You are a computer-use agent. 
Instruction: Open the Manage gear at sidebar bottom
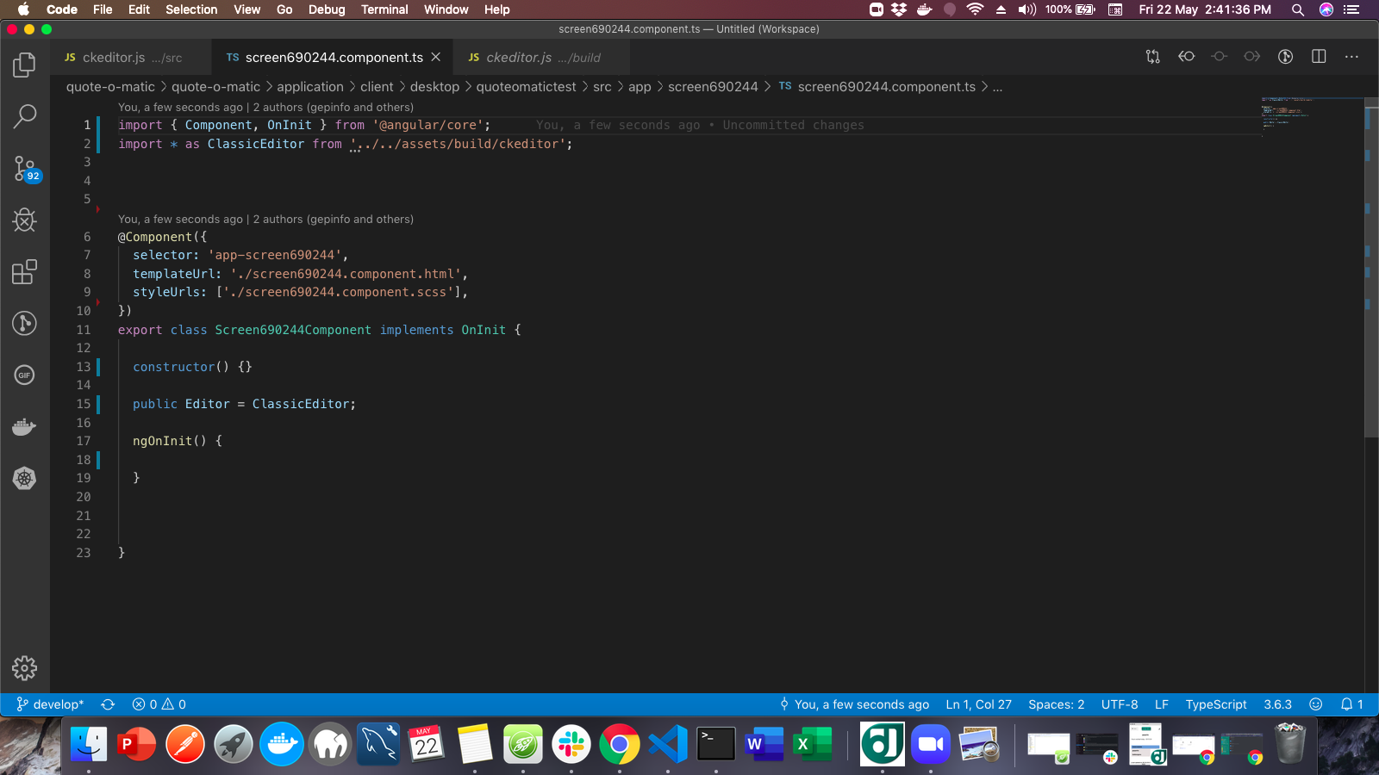[x=25, y=668]
